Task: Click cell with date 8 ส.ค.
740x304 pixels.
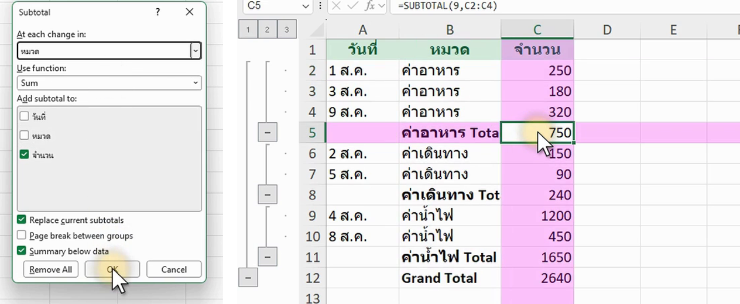Action: coord(362,236)
